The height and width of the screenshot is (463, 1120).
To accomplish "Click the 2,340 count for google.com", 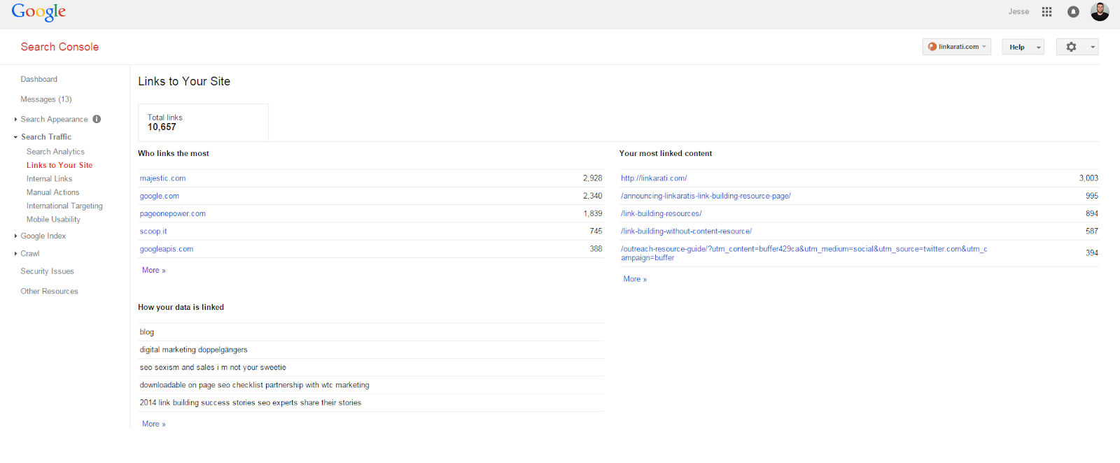I will (593, 197).
